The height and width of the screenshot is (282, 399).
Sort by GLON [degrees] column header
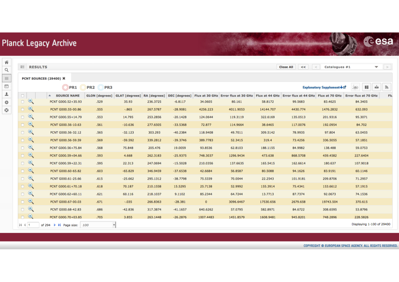pos(99,96)
